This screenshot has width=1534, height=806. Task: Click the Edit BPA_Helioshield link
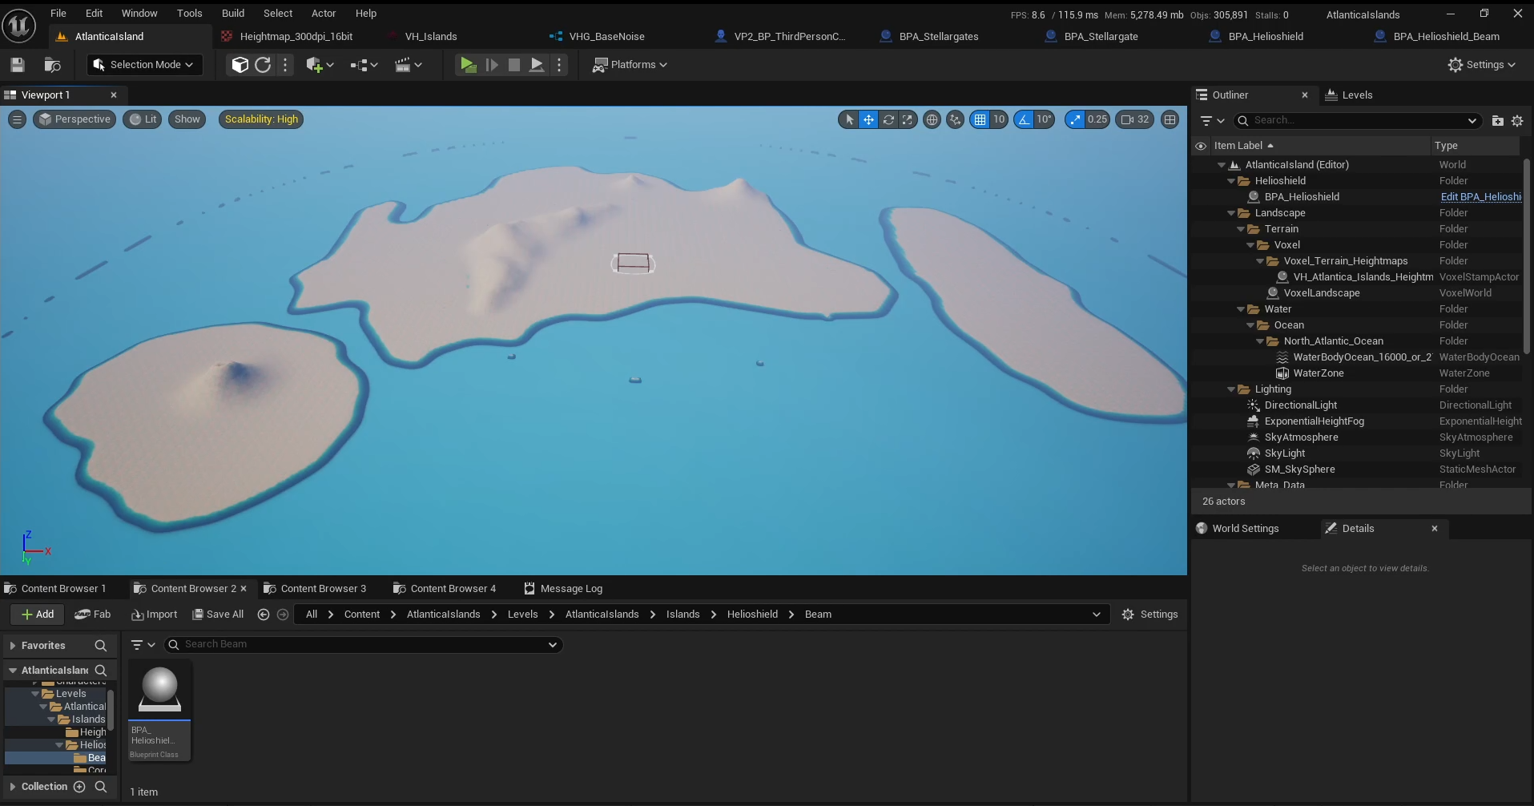coord(1480,197)
